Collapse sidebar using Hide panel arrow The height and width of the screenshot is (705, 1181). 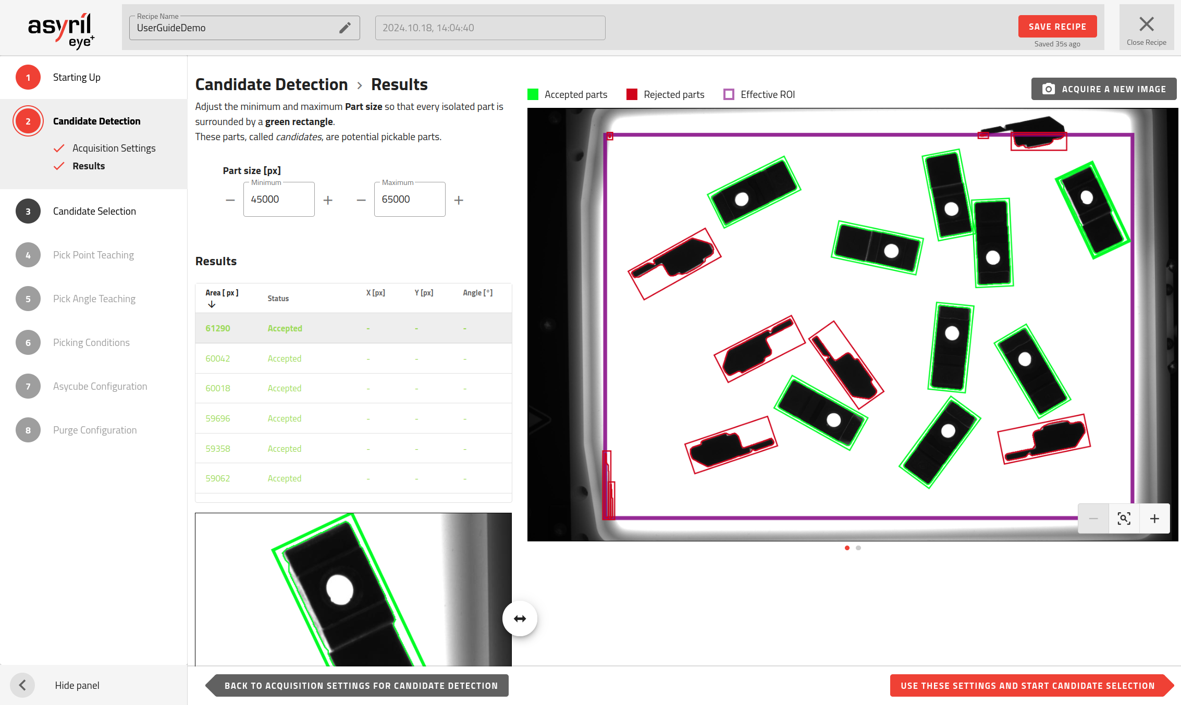22,685
